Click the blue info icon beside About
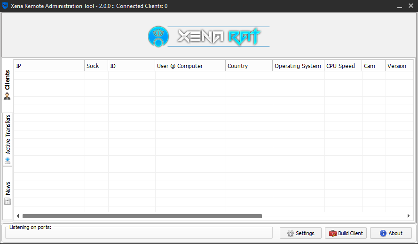418x244 pixels. [x=383, y=233]
